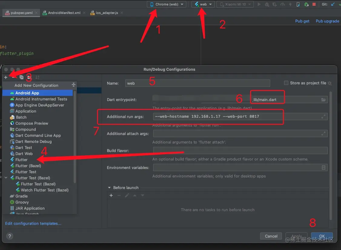
Task: Select Compound configuration type
Action: coord(38,130)
